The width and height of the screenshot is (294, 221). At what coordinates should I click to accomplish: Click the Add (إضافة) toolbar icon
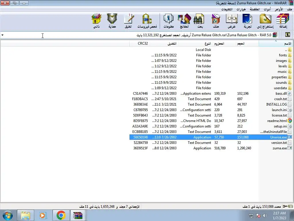click(x=283, y=21)
